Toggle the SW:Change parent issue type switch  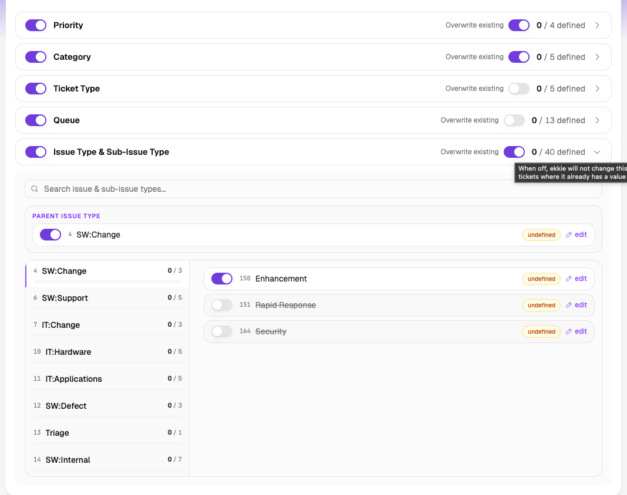click(50, 235)
